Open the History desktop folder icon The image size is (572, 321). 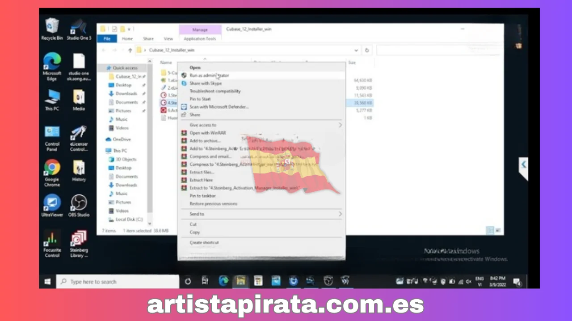pyautogui.click(x=79, y=171)
